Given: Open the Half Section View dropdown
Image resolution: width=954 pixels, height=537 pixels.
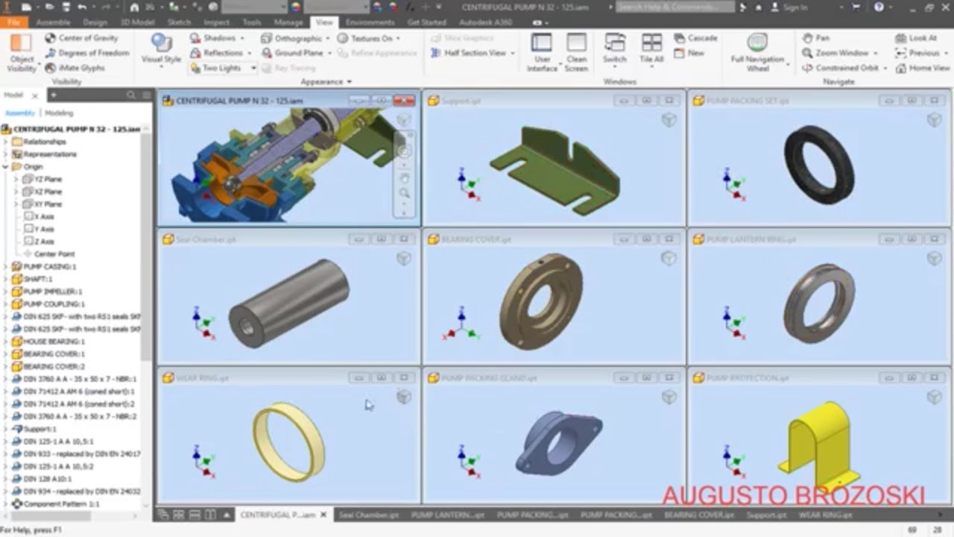Looking at the screenshot, I should 473,53.
